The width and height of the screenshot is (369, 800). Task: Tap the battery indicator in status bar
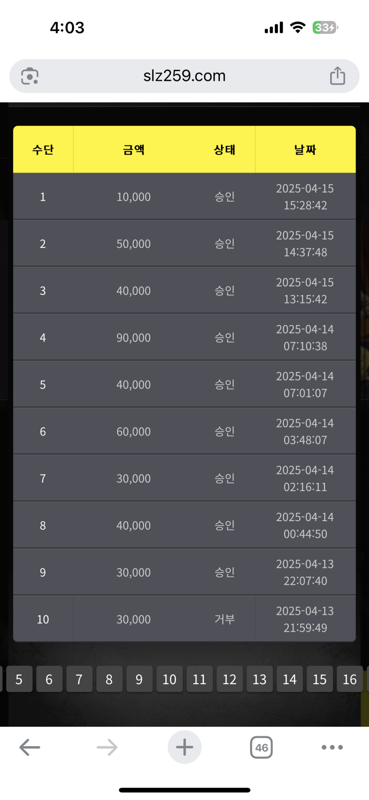point(325,28)
